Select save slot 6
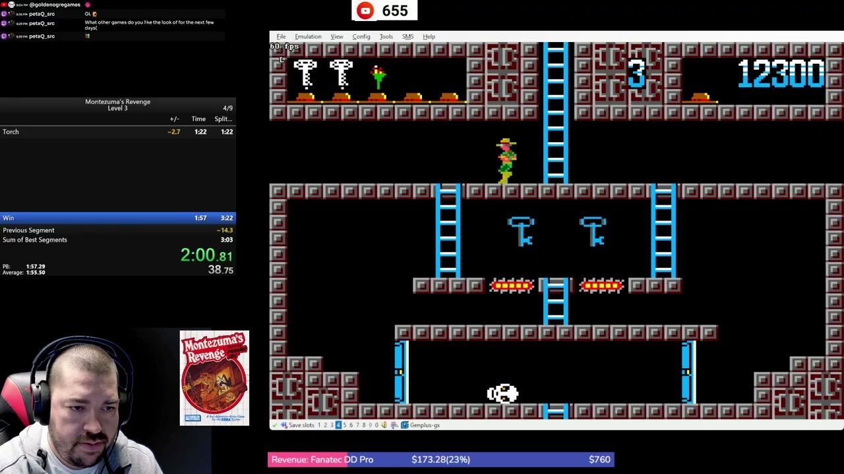This screenshot has width=844, height=474. coord(351,425)
